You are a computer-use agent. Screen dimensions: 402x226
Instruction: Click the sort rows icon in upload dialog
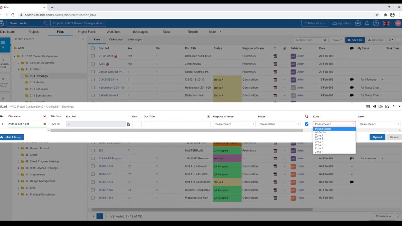[368, 107]
